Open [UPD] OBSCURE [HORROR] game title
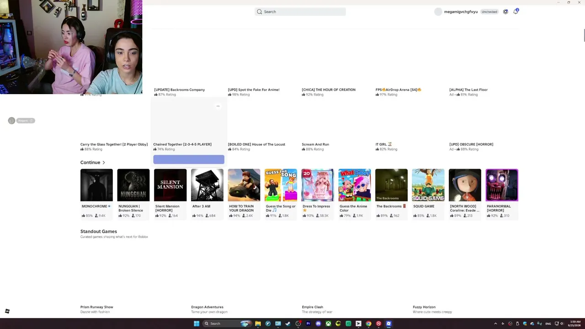 point(471,144)
